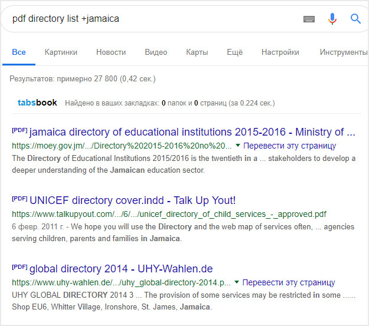Open the Настройки settings menu
The width and height of the screenshot is (369, 326).
280,52
